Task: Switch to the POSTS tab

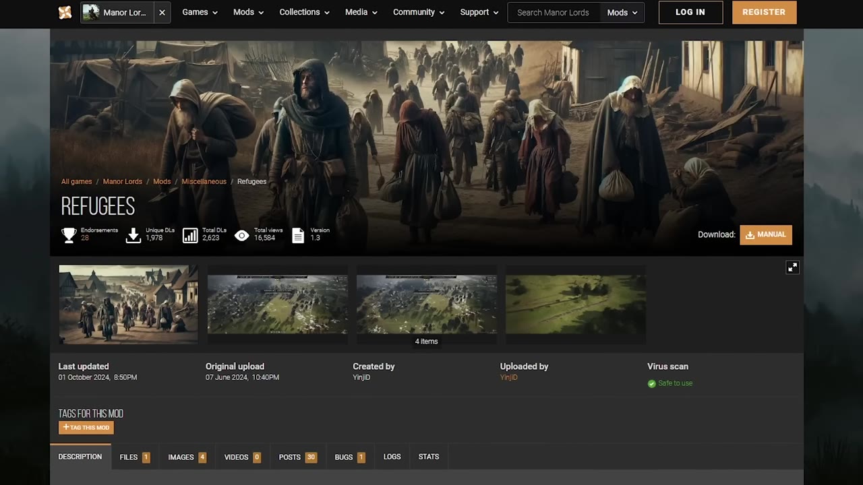Action: tap(298, 457)
